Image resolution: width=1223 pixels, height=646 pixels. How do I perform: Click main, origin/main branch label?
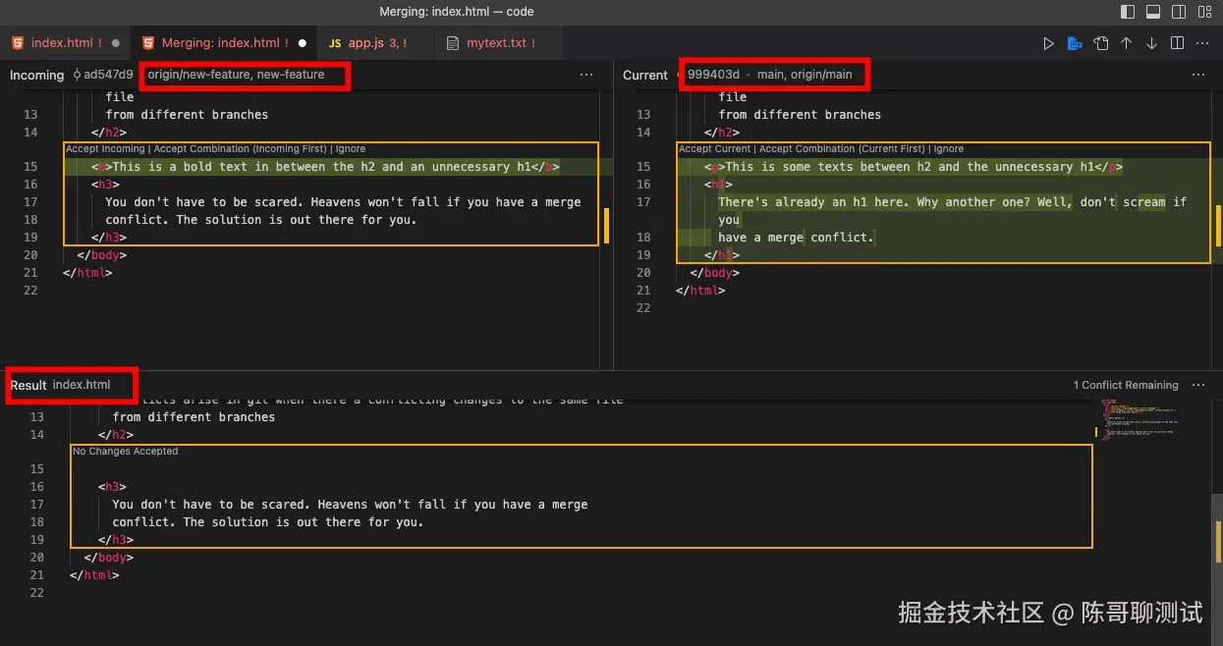pos(805,75)
